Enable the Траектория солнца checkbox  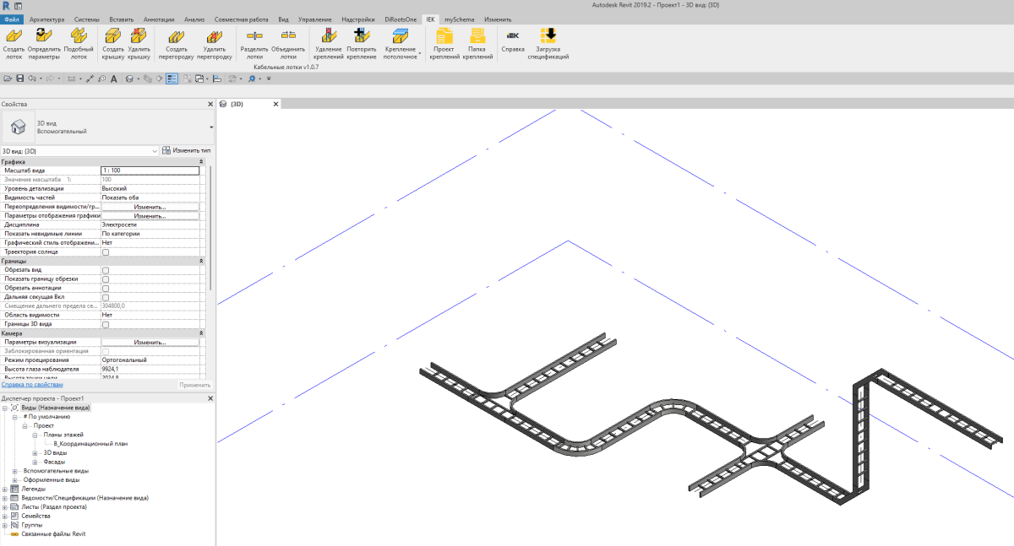(106, 252)
